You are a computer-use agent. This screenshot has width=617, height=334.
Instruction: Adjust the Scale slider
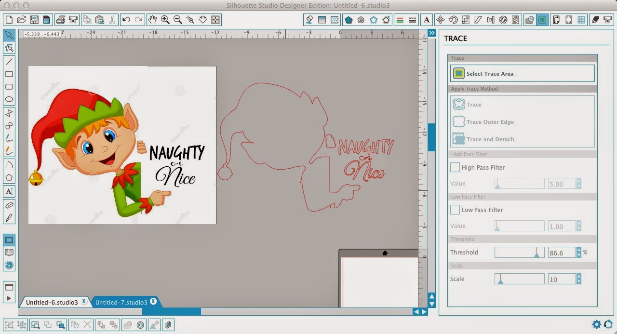pos(520,279)
